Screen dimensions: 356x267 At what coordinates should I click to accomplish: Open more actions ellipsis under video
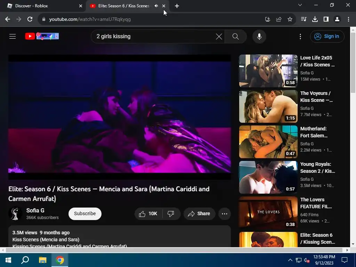[225, 214]
